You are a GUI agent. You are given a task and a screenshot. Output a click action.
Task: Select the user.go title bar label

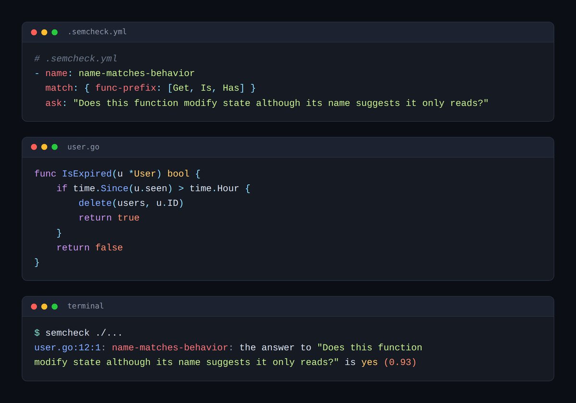point(84,147)
